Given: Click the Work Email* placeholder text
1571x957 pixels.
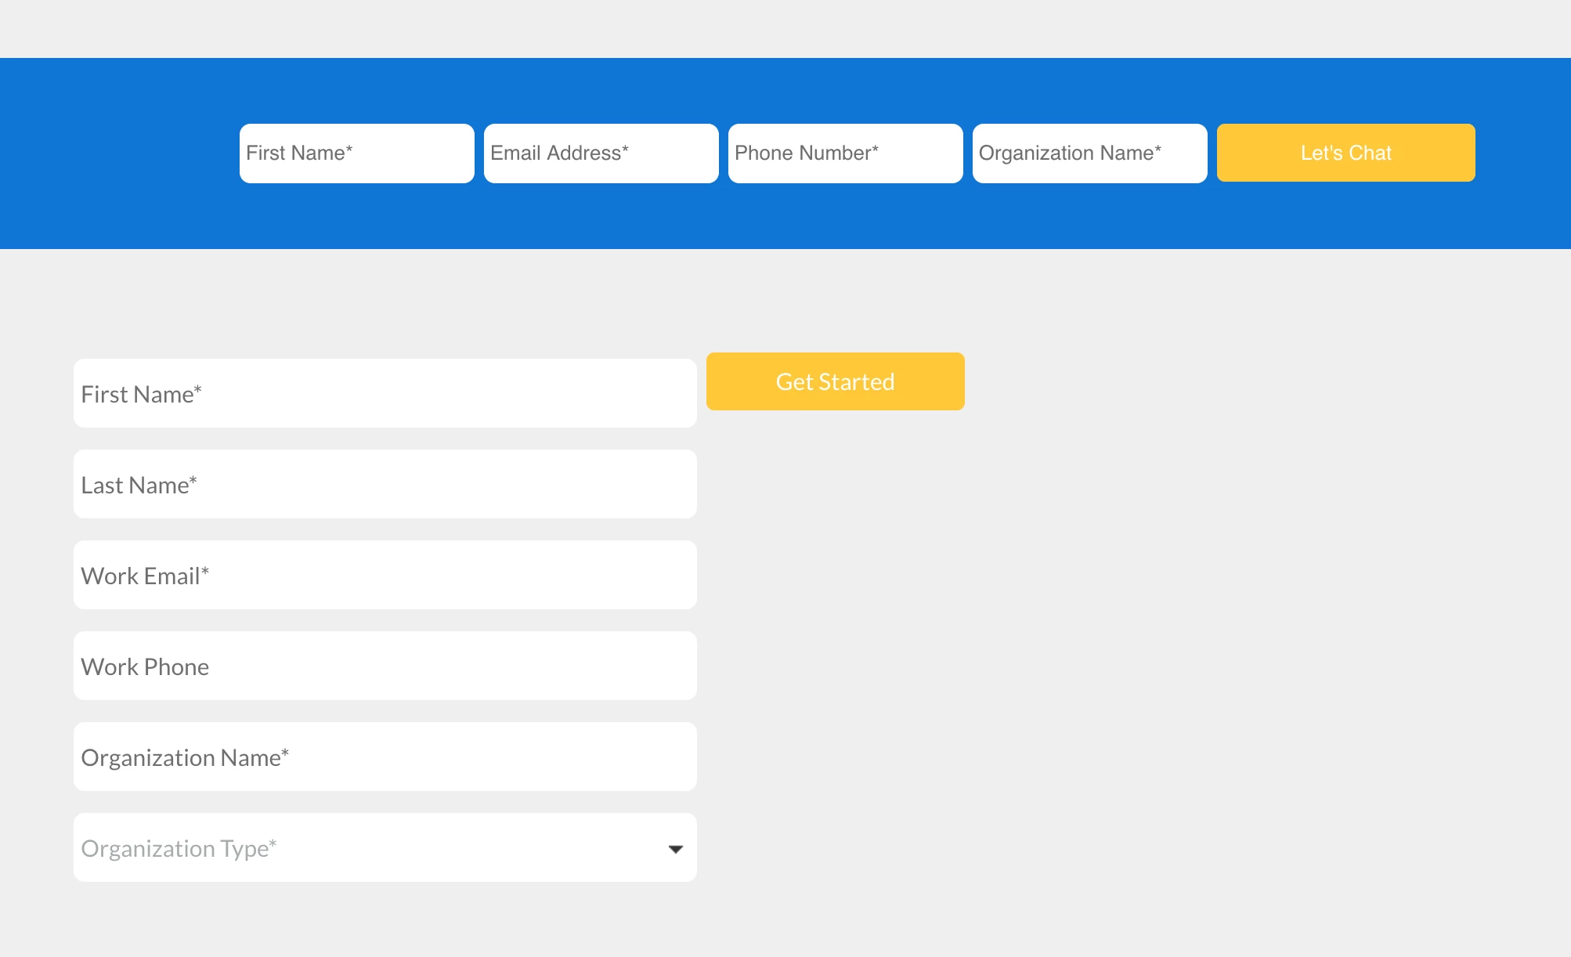Looking at the screenshot, I should coord(145,576).
